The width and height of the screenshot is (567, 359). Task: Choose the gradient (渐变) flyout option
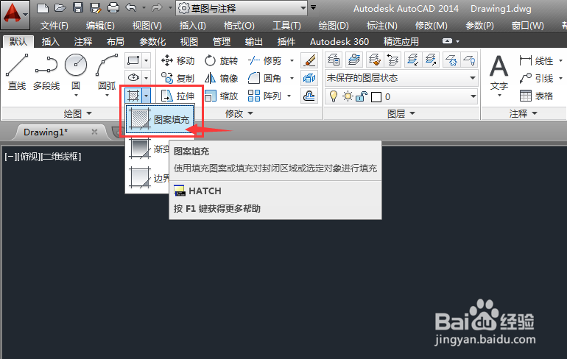click(147, 149)
